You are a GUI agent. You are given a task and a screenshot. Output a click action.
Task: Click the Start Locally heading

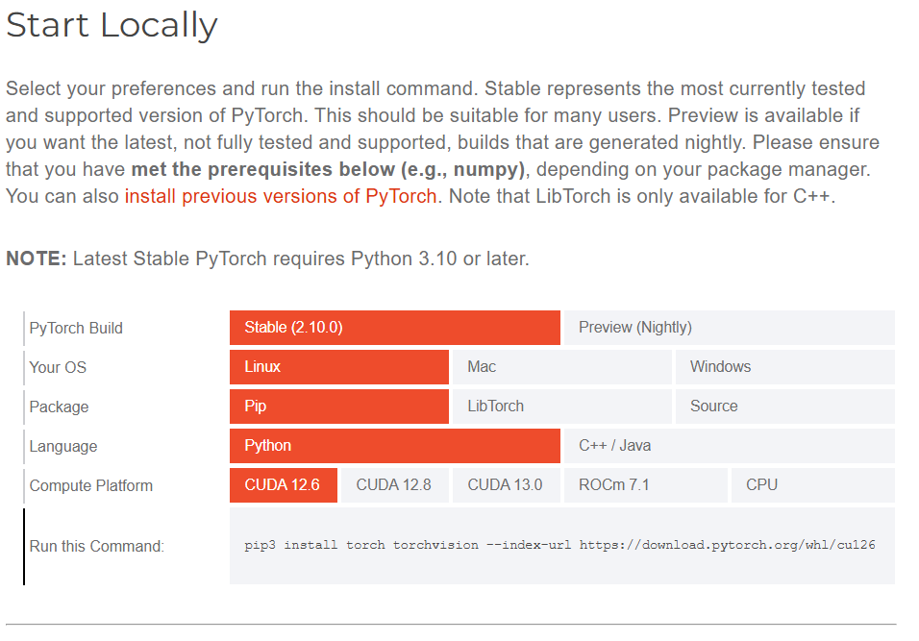112,25
